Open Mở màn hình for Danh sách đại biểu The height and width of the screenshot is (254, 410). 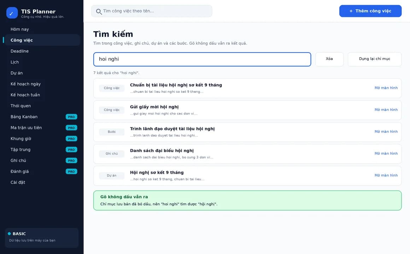386,153
